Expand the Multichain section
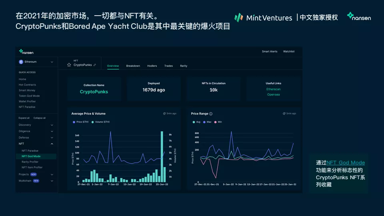 52,181
